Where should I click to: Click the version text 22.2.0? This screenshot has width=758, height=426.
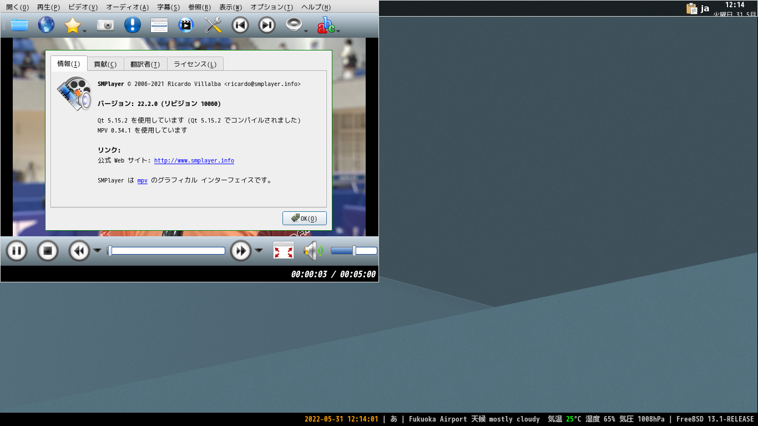coord(148,104)
